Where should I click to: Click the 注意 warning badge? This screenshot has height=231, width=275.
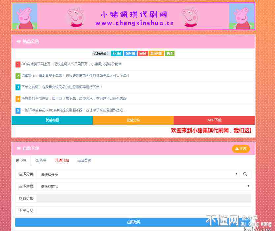(x=241, y=149)
